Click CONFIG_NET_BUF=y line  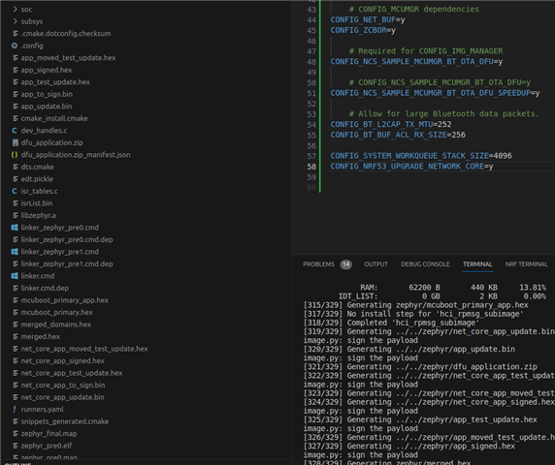click(x=368, y=19)
